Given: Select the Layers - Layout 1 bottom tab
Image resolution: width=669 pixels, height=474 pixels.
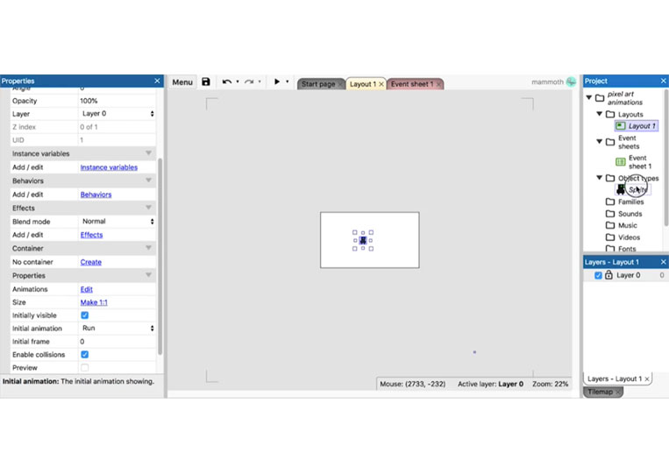Looking at the screenshot, I should [x=617, y=378].
